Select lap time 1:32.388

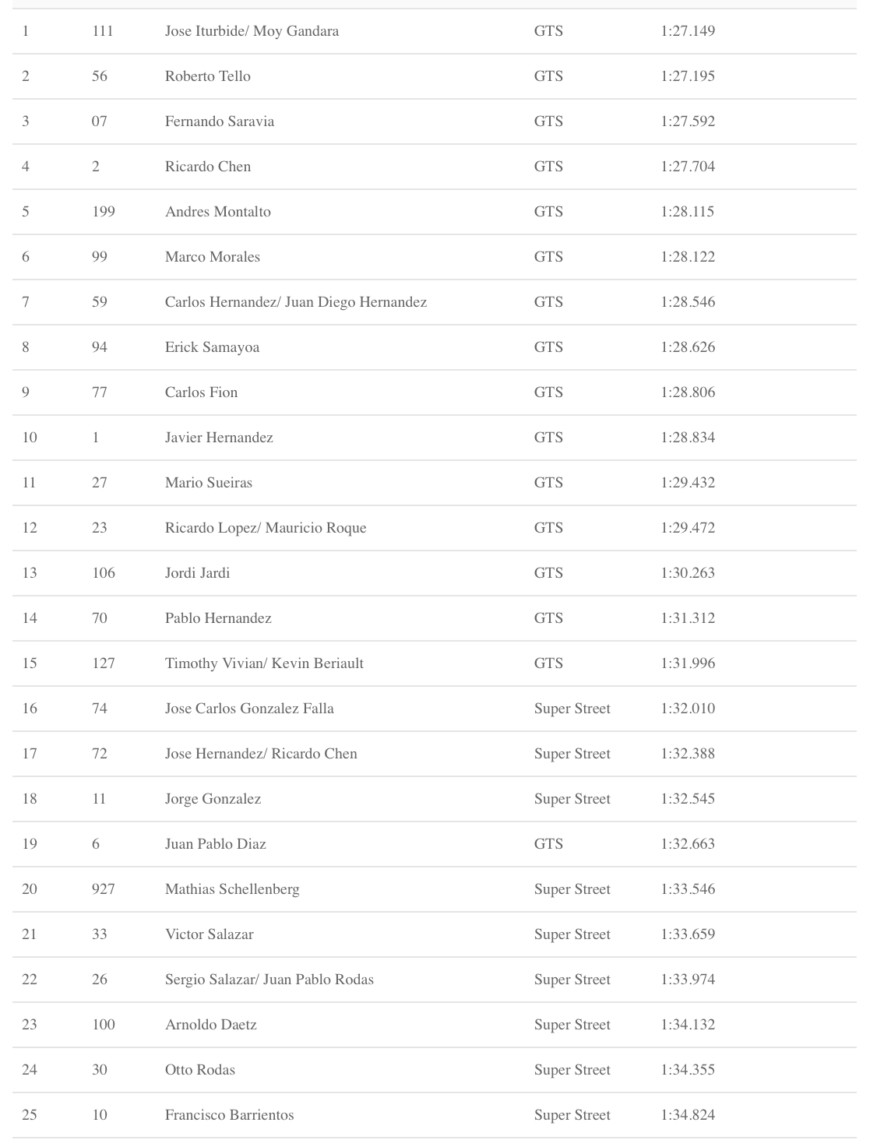(688, 754)
